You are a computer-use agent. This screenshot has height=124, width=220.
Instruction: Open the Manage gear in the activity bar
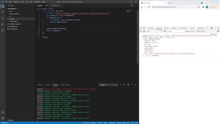3,118
